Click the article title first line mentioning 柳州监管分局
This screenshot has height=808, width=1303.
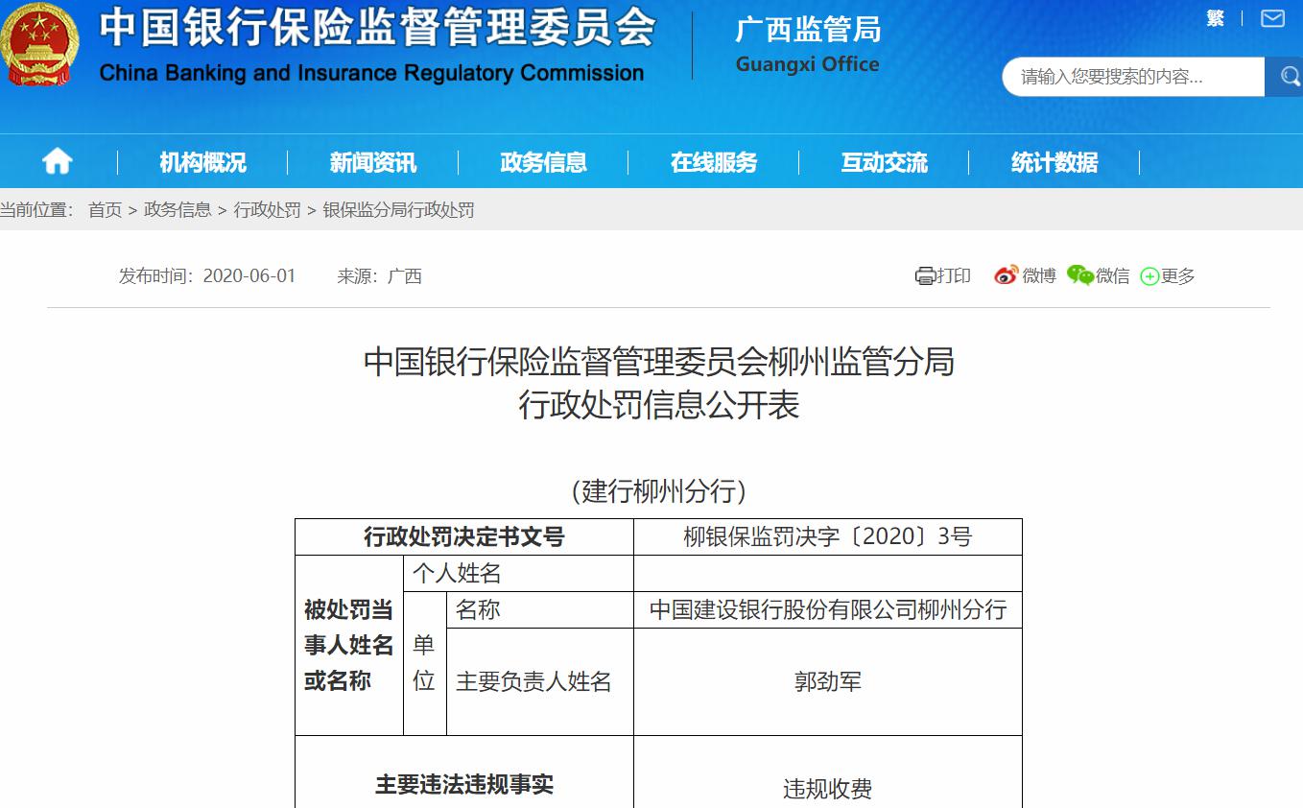(659, 363)
